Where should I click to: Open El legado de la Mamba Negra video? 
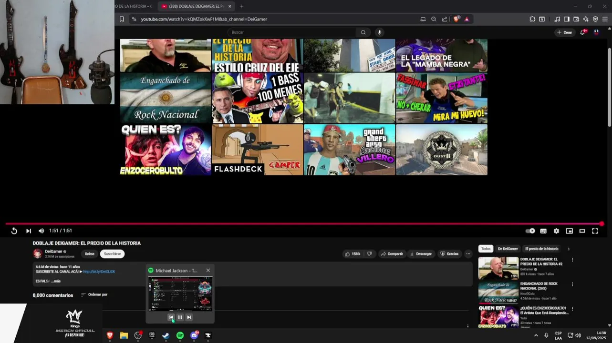[x=442, y=55]
